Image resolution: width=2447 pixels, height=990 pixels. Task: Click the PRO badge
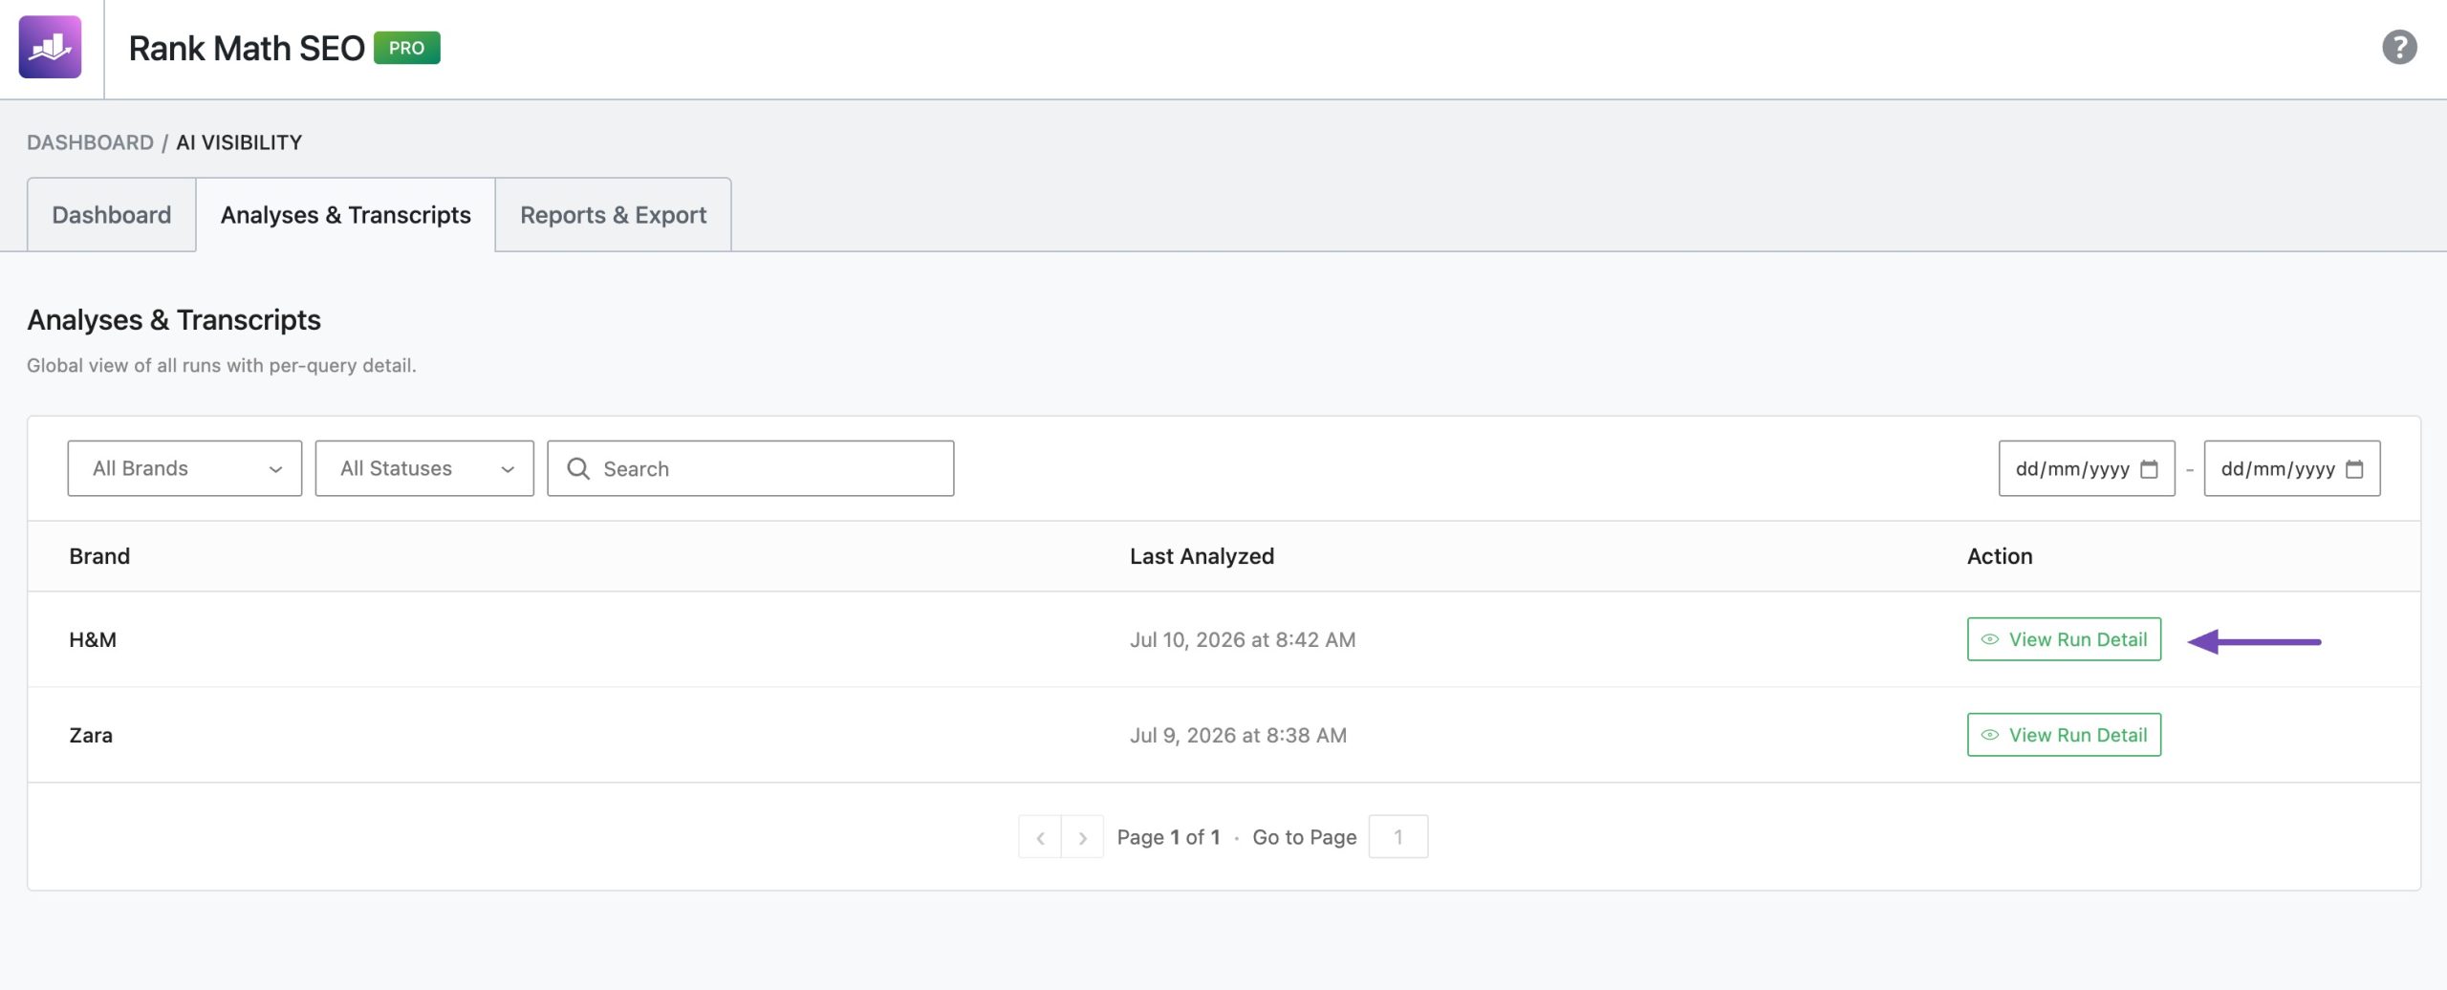pos(407,48)
